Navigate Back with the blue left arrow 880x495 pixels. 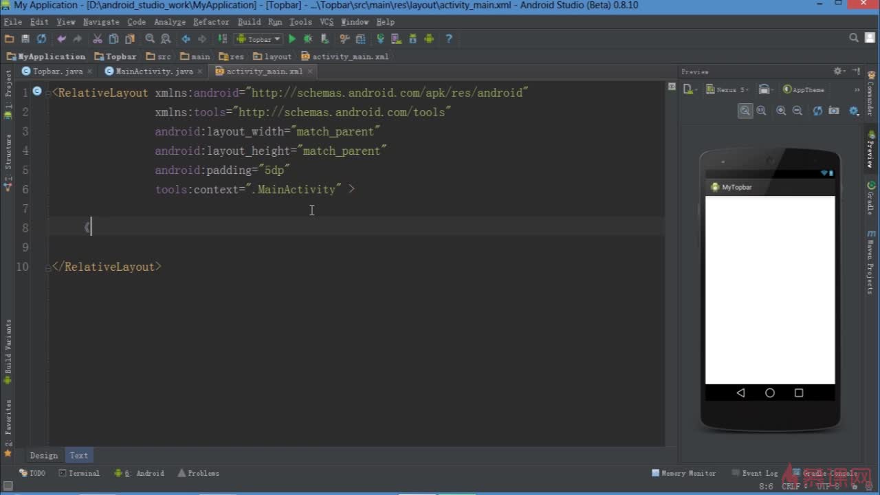186,38
